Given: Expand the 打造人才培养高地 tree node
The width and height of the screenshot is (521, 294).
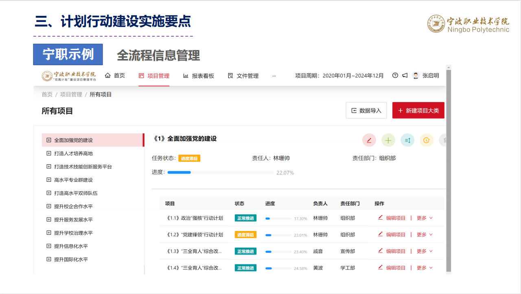Looking at the screenshot, I should 49,153.
